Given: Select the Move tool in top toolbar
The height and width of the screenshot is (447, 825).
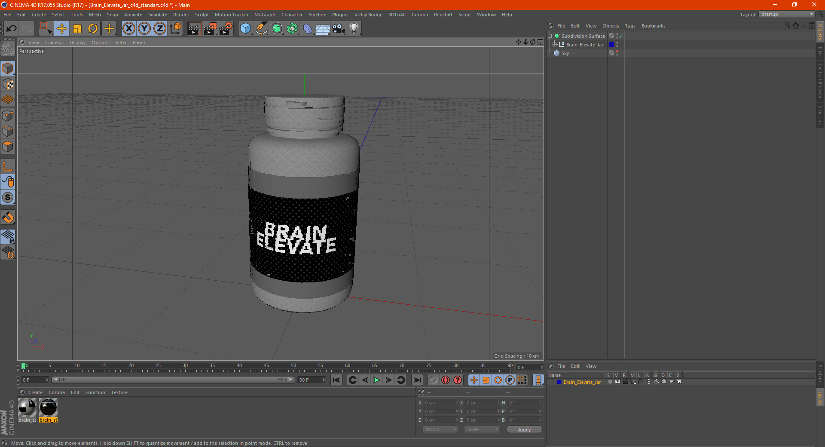Looking at the screenshot, I should [x=62, y=28].
